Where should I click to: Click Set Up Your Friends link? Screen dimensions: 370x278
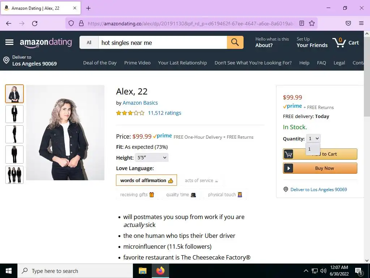click(x=312, y=42)
